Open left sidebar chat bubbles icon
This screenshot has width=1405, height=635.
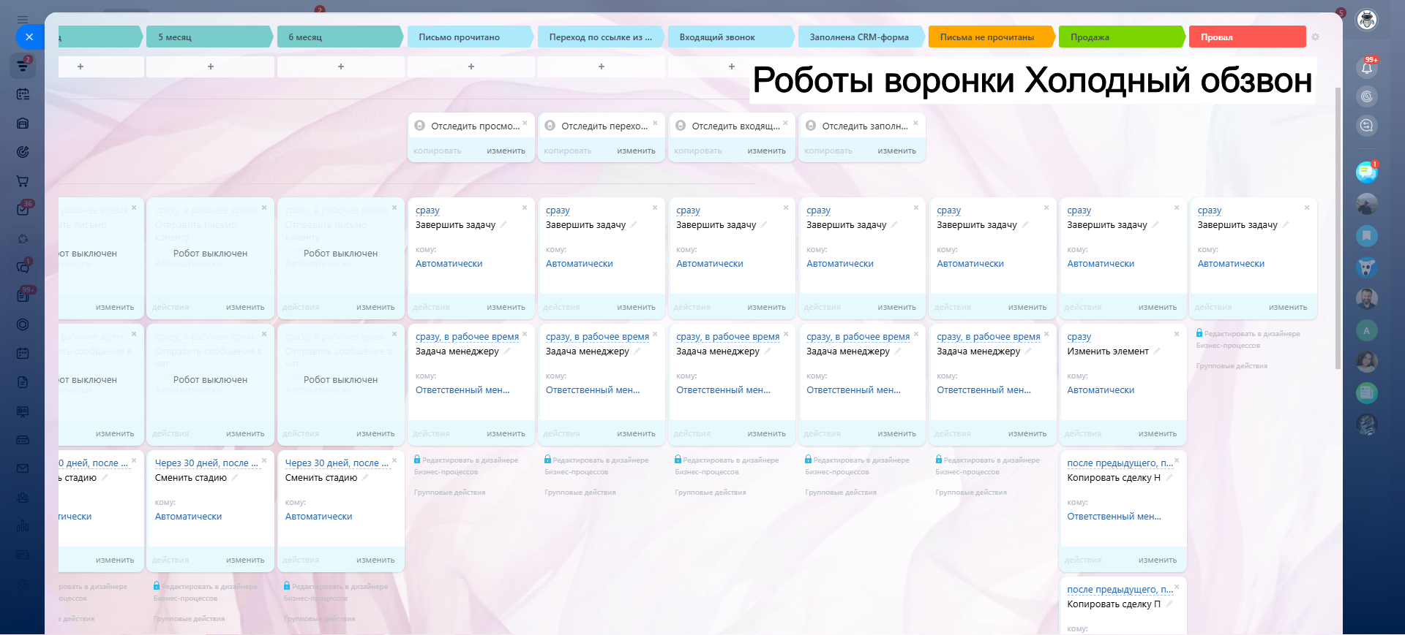pos(23,267)
